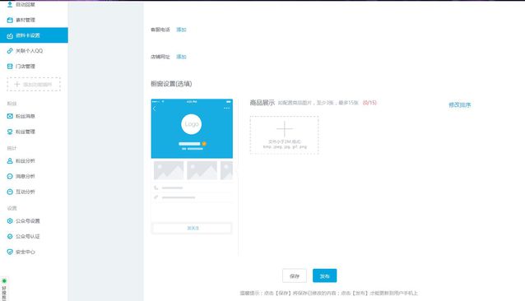Open 公众号设置 gear icon

[10, 220]
